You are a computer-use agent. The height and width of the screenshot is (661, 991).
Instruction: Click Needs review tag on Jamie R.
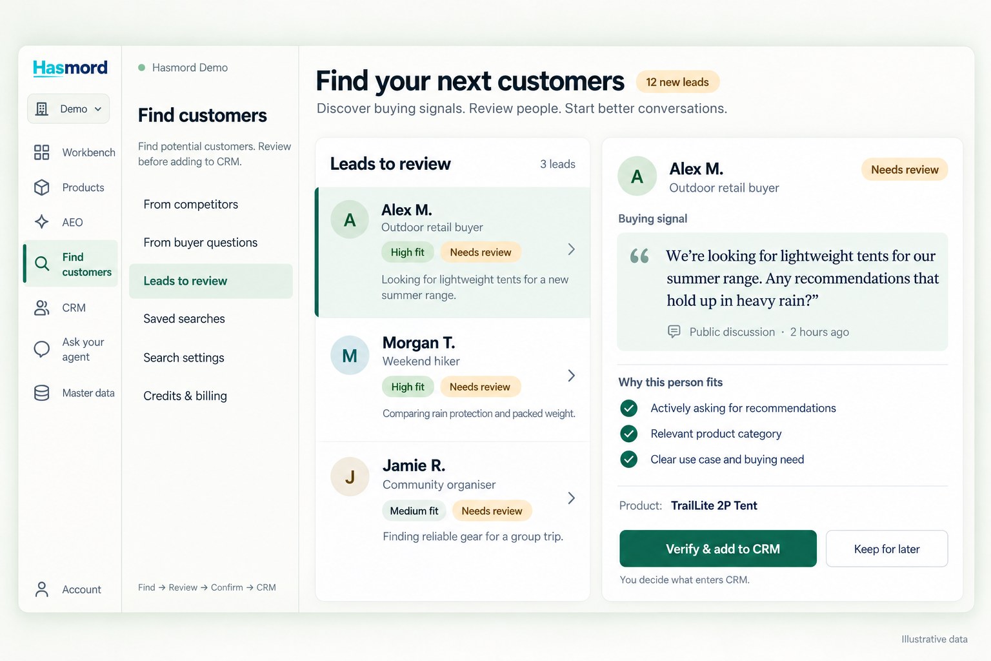point(492,511)
